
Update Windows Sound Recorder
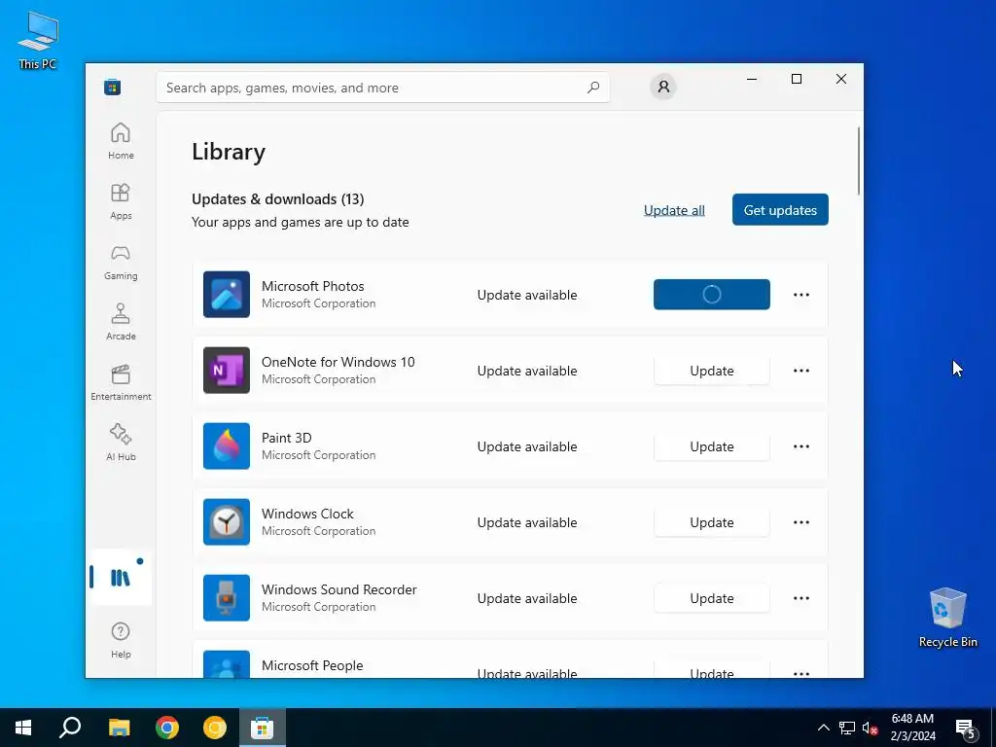[711, 598]
